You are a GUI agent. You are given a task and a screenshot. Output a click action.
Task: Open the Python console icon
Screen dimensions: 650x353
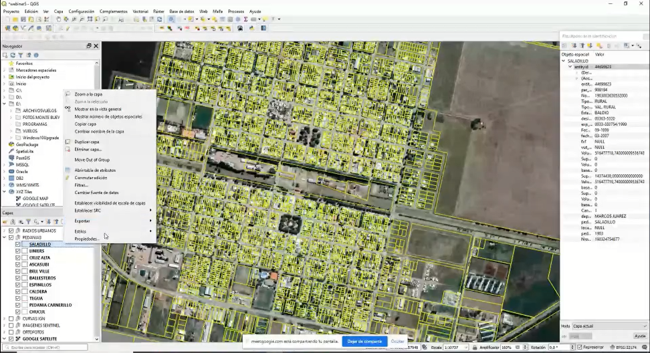[x=251, y=28]
